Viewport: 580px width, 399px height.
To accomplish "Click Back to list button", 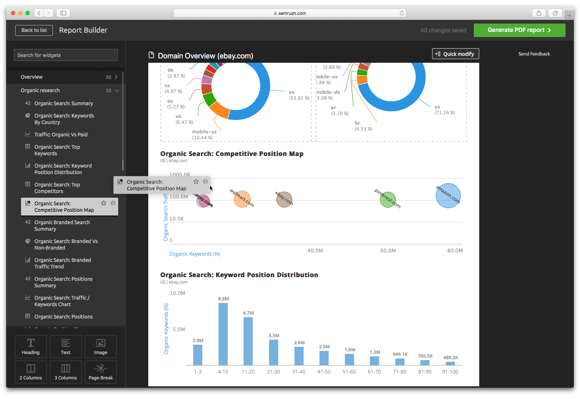I will pyautogui.click(x=34, y=30).
